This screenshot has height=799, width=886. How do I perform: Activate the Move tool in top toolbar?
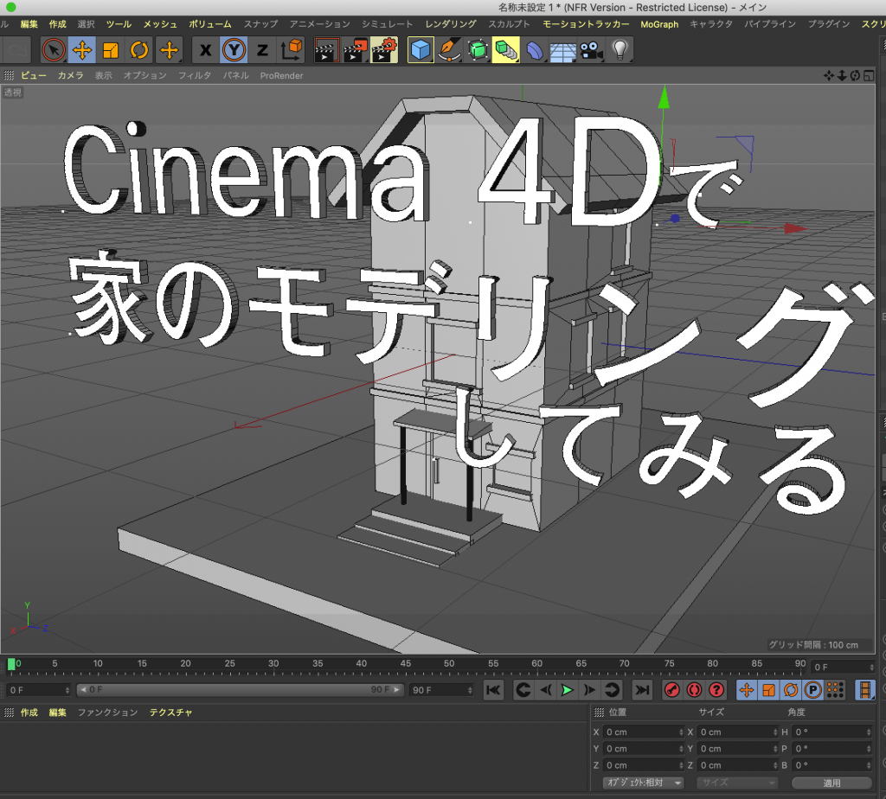pos(82,50)
